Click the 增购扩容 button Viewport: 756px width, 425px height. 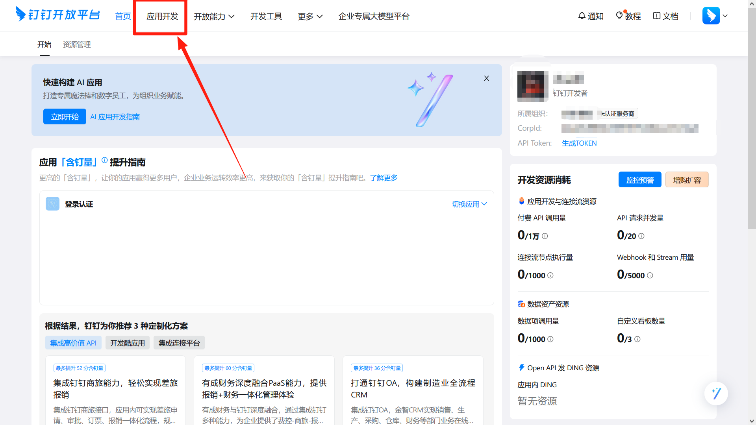(687, 180)
